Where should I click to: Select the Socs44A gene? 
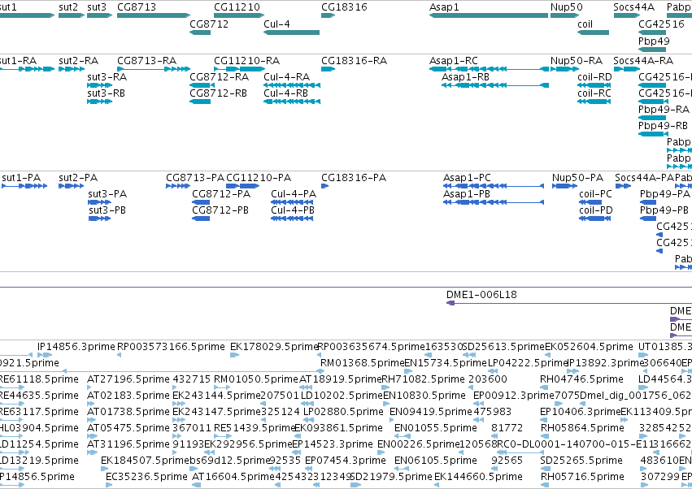tap(627, 15)
